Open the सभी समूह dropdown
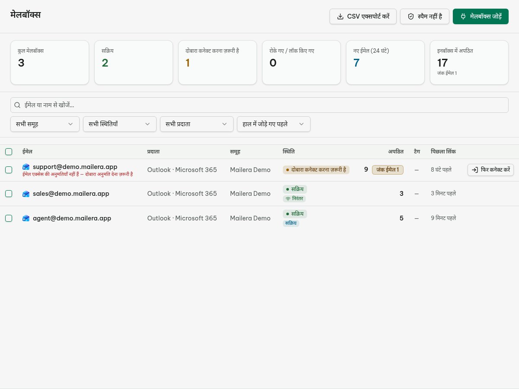Viewport: 519px width, 389px height. pyautogui.click(x=45, y=124)
